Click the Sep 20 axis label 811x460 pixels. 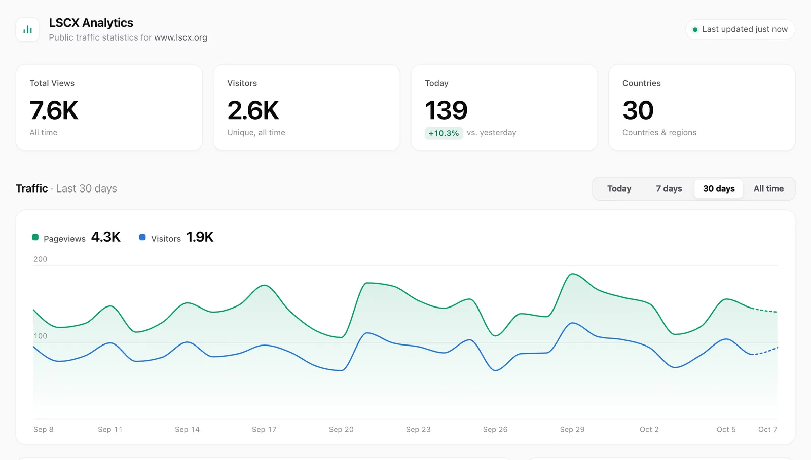(x=341, y=429)
